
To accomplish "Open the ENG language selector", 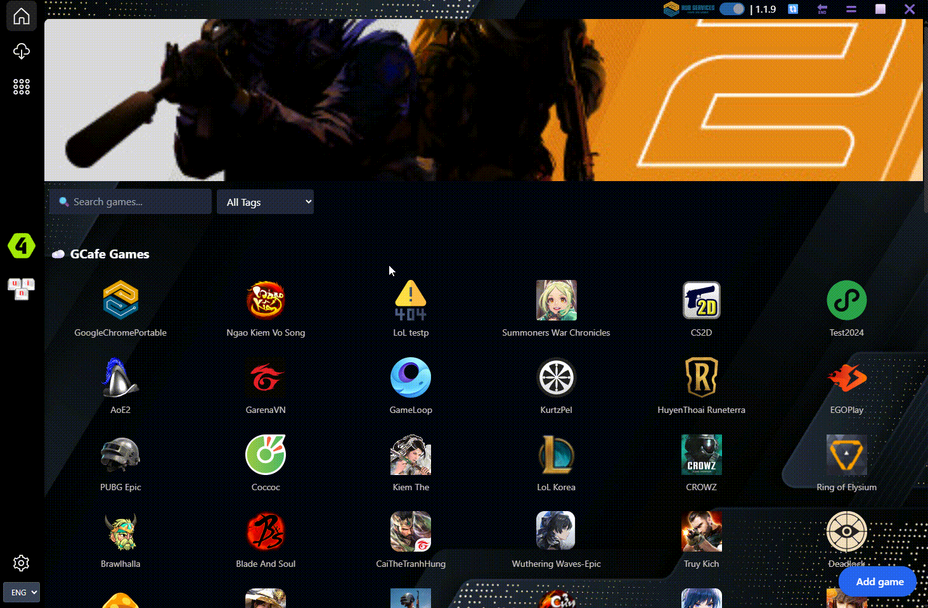I will point(22,592).
